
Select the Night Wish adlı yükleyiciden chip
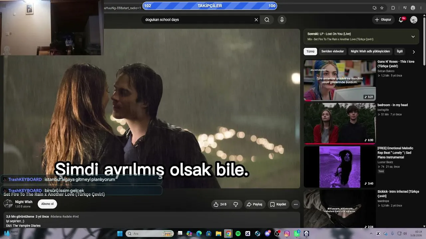[370, 51]
